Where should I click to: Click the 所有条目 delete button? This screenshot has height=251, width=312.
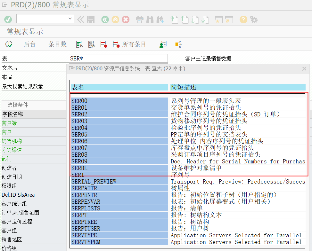129,44
